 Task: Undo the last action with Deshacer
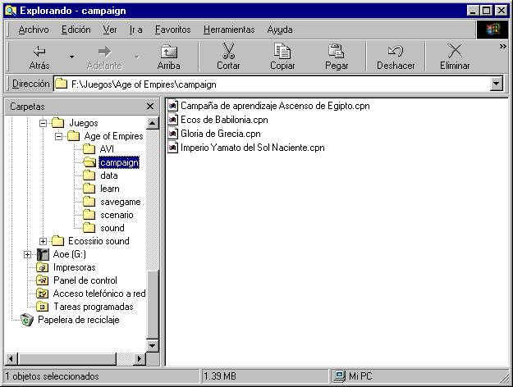[x=396, y=57]
